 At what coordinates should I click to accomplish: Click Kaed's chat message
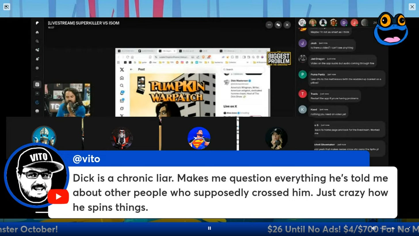pos(328,112)
